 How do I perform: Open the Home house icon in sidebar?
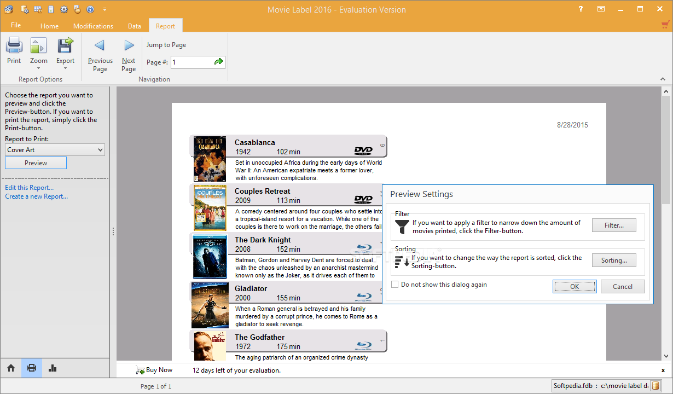coord(11,368)
